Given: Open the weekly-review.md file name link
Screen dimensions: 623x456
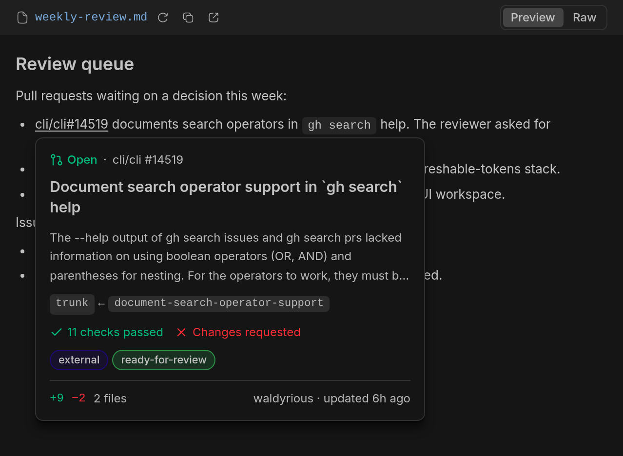Looking at the screenshot, I should pos(91,17).
